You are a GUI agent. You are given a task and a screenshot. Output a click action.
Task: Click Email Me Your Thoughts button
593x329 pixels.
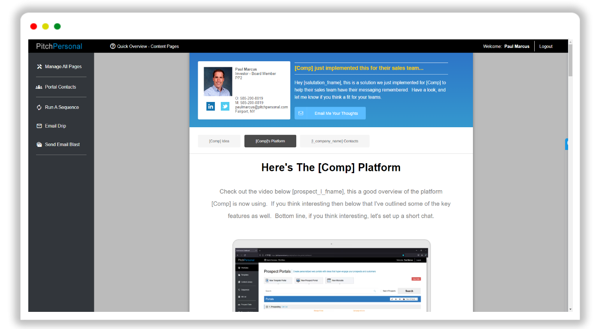[x=330, y=113]
